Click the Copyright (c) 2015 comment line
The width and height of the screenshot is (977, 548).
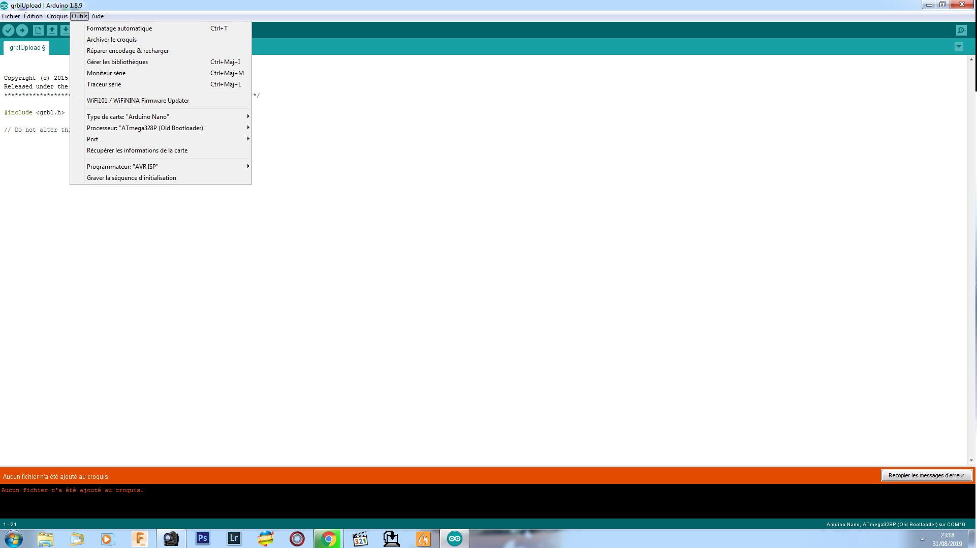pos(36,78)
